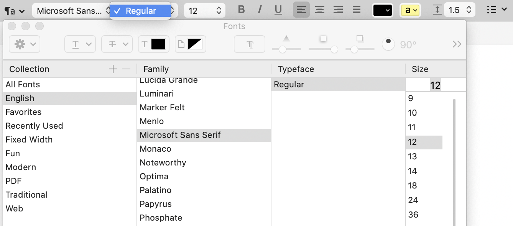Select size 9 in list

424,98
